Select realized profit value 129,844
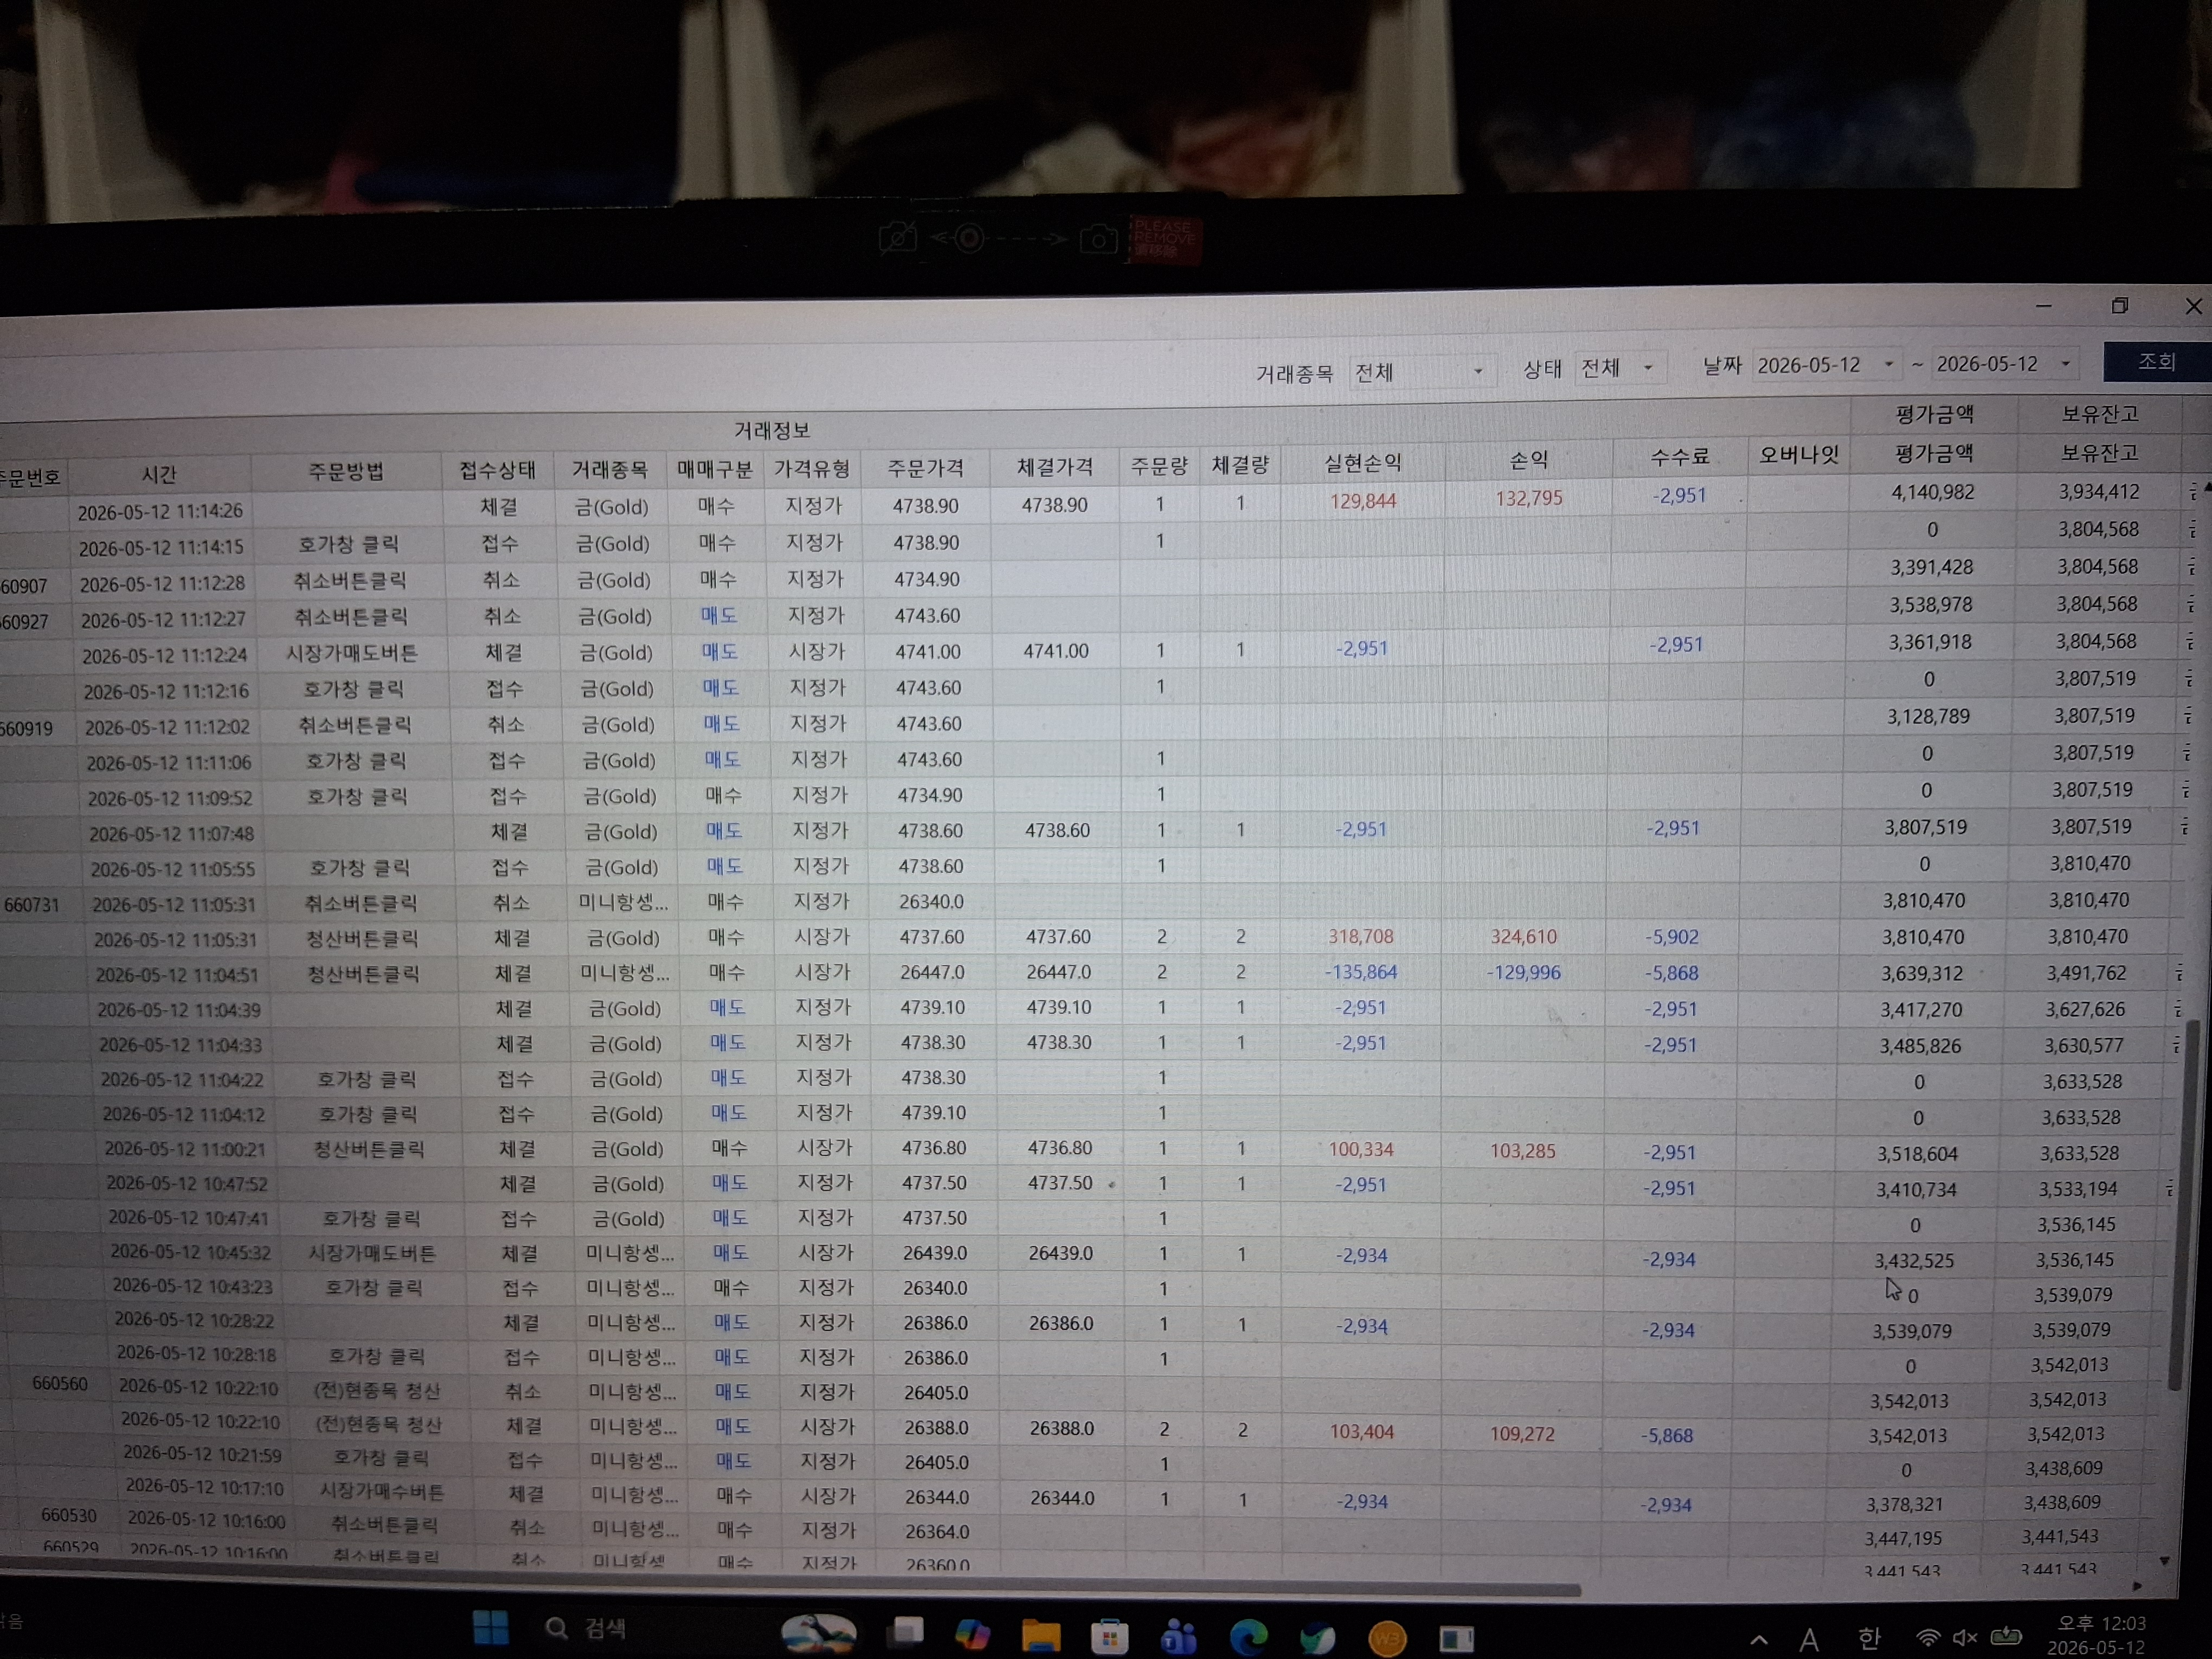The height and width of the screenshot is (1659, 2212). click(x=1362, y=501)
